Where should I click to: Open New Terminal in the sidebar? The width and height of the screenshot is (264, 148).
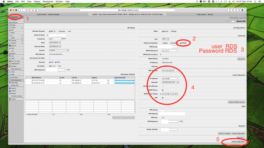coord(16,61)
